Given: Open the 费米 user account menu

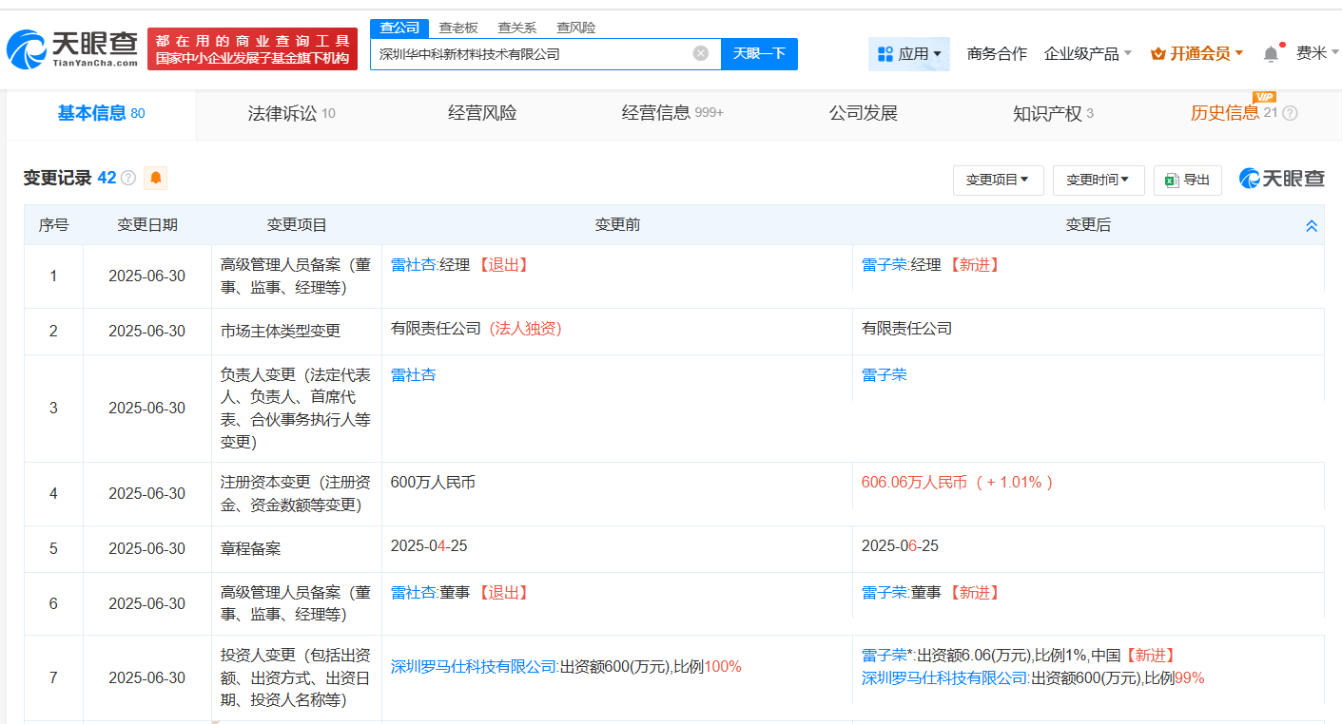Looking at the screenshot, I should tap(1317, 53).
